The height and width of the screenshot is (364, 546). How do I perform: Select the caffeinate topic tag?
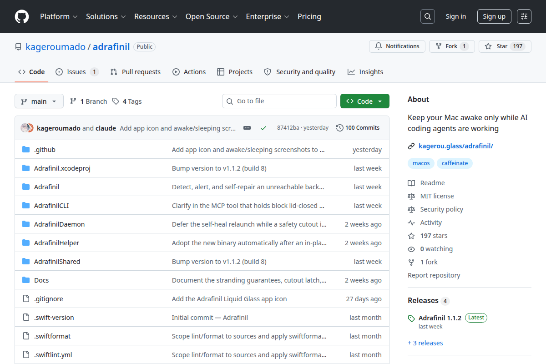455,163
